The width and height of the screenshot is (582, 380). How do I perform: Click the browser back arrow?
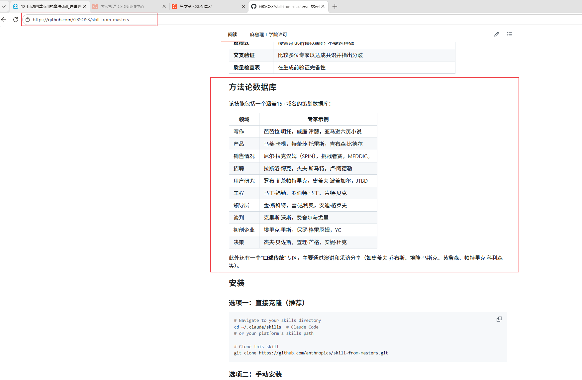click(4, 20)
